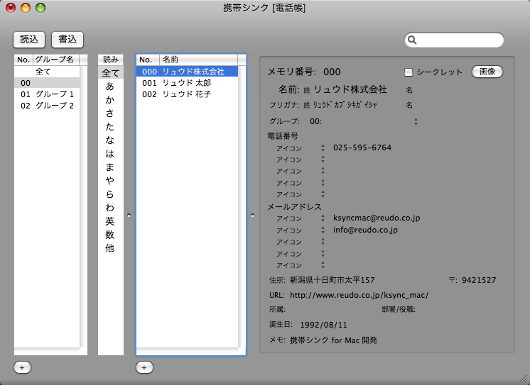Click the 書込 (write) button
The height and width of the screenshot is (385, 530).
coord(67,40)
